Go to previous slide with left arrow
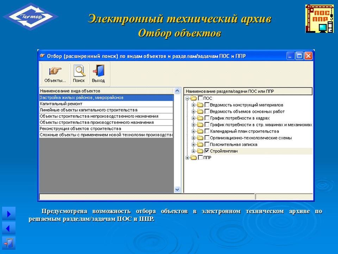 pyautogui.click(x=9, y=228)
